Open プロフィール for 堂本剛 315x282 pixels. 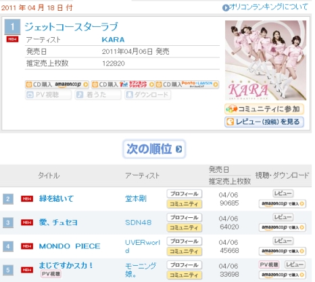[x=185, y=194]
